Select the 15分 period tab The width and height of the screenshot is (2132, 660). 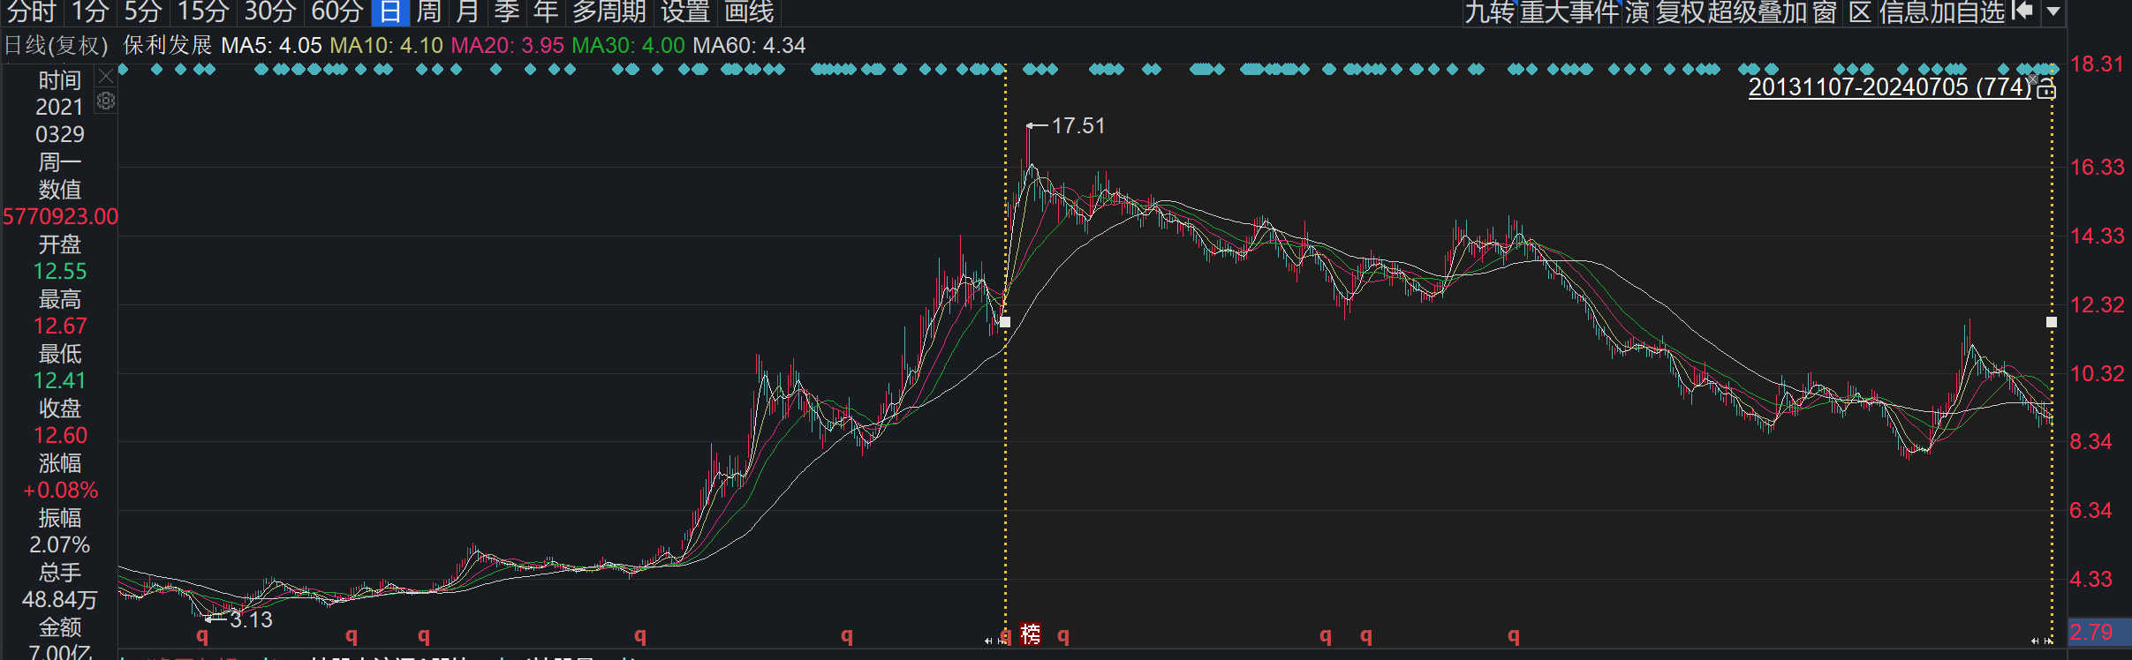(x=203, y=12)
